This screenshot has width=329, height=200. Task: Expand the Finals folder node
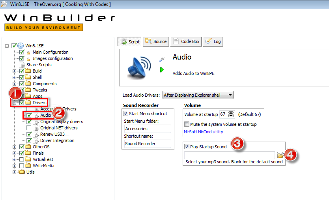(x=14, y=153)
